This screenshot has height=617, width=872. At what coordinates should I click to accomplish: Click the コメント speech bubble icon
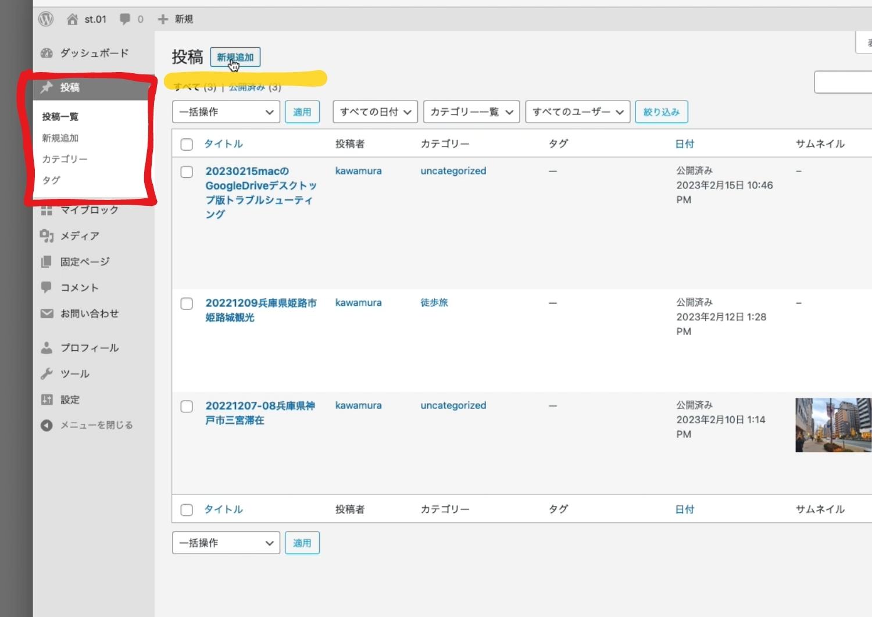tap(47, 287)
